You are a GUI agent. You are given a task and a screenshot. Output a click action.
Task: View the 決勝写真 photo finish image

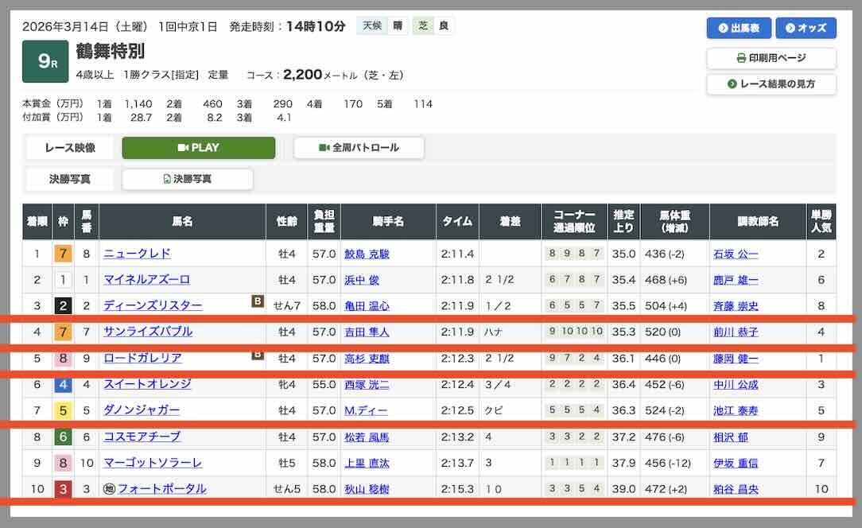coord(188,180)
